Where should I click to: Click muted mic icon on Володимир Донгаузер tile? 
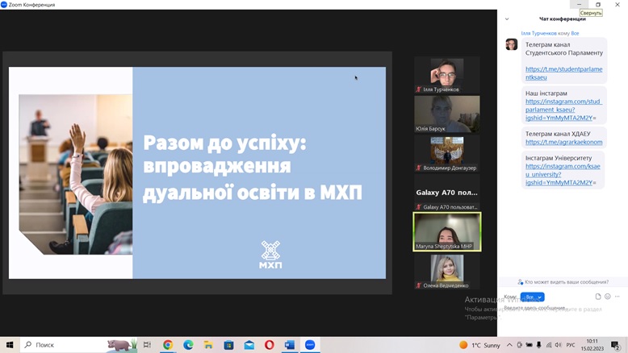point(419,168)
